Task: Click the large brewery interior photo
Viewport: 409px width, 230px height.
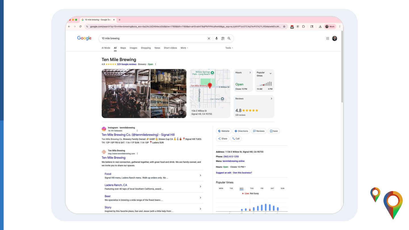Action: click(x=126, y=93)
